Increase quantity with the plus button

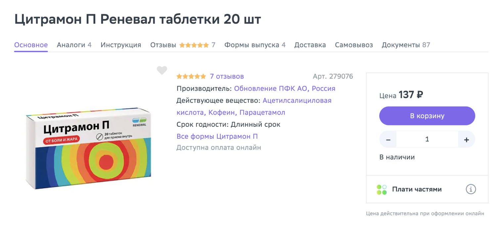[x=466, y=140]
